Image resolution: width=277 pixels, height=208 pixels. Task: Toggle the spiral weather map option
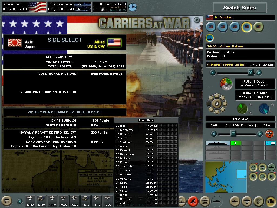(253, 177)
